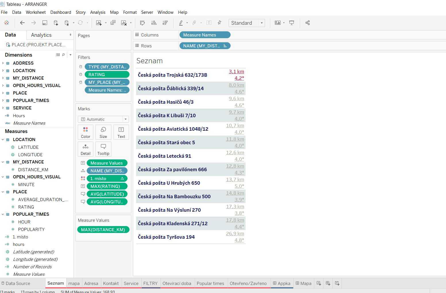Screen dimensions: 446x293
Task: Click the Measure Names pill on Columns
Action: 205,35
